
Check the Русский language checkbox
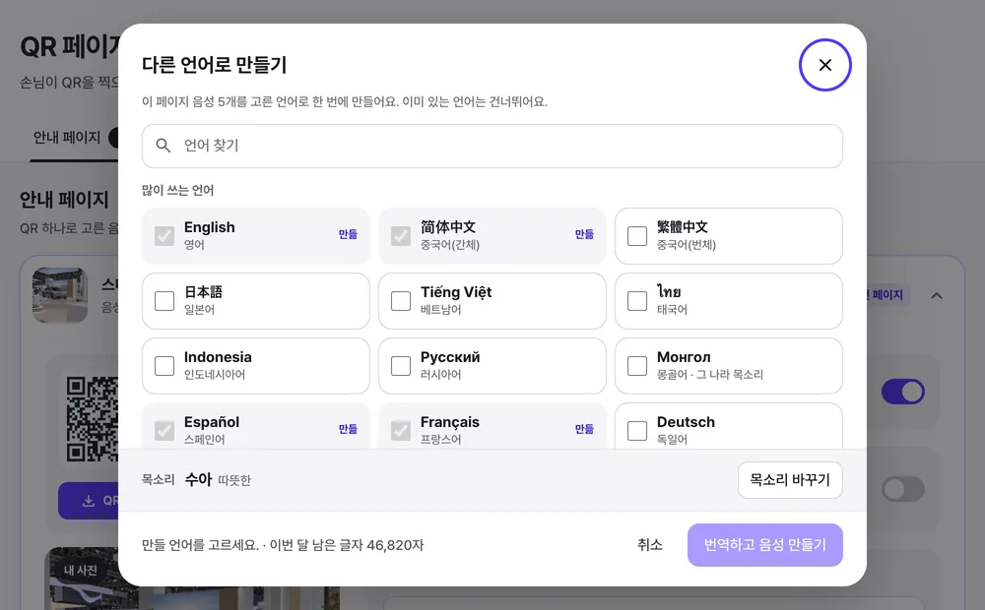click(401, 366)
